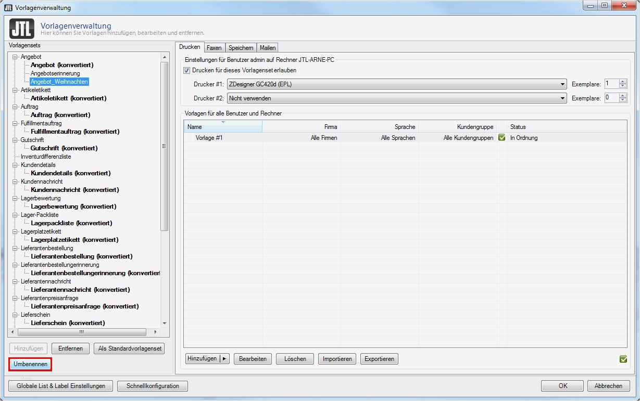The width and height of the screenshot is (640, 401).
Task: Collapse the Auftrag tree node
Action: 15,107
